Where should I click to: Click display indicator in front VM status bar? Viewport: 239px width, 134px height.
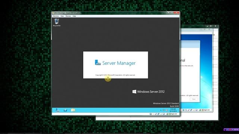click(164, 114)
